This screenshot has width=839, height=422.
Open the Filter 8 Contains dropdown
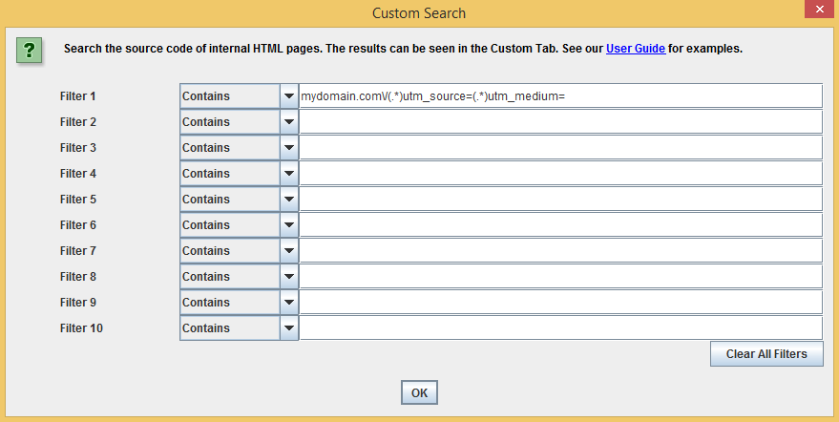[239, 276]
